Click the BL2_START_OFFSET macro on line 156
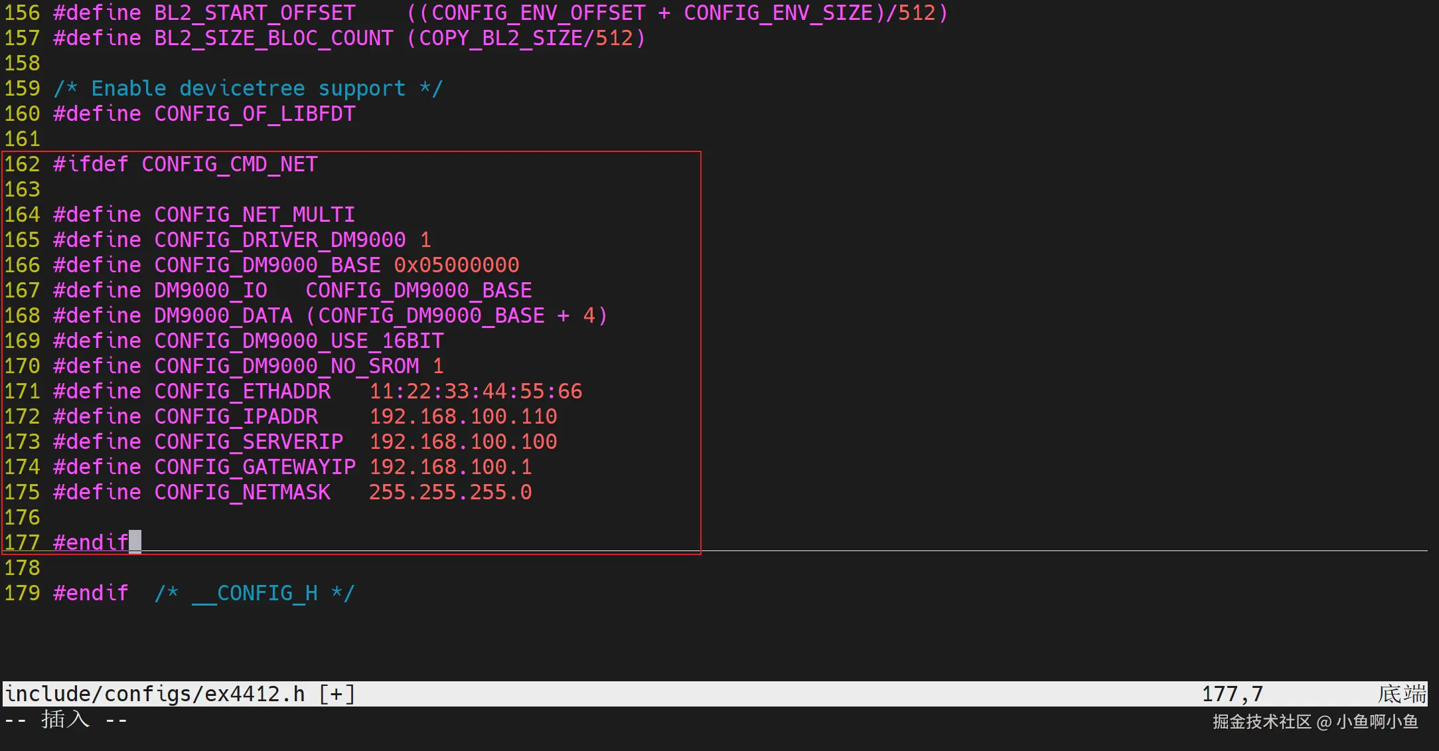Viewport: 1439px width, 751px height. click(x=254, y=13)
